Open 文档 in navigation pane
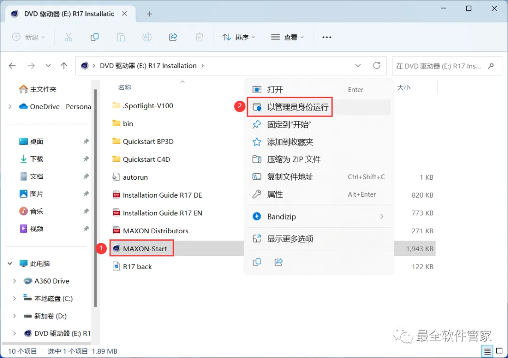508x358 pixels. [x=32, y=176]
